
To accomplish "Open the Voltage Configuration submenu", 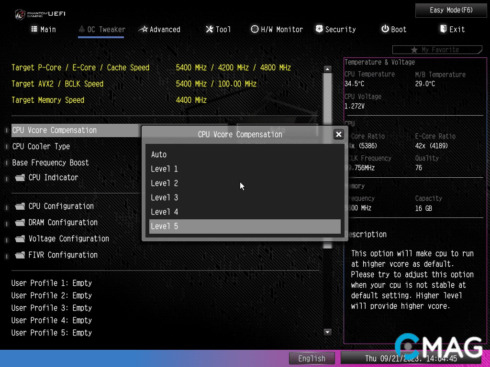I will coord(68,238).
